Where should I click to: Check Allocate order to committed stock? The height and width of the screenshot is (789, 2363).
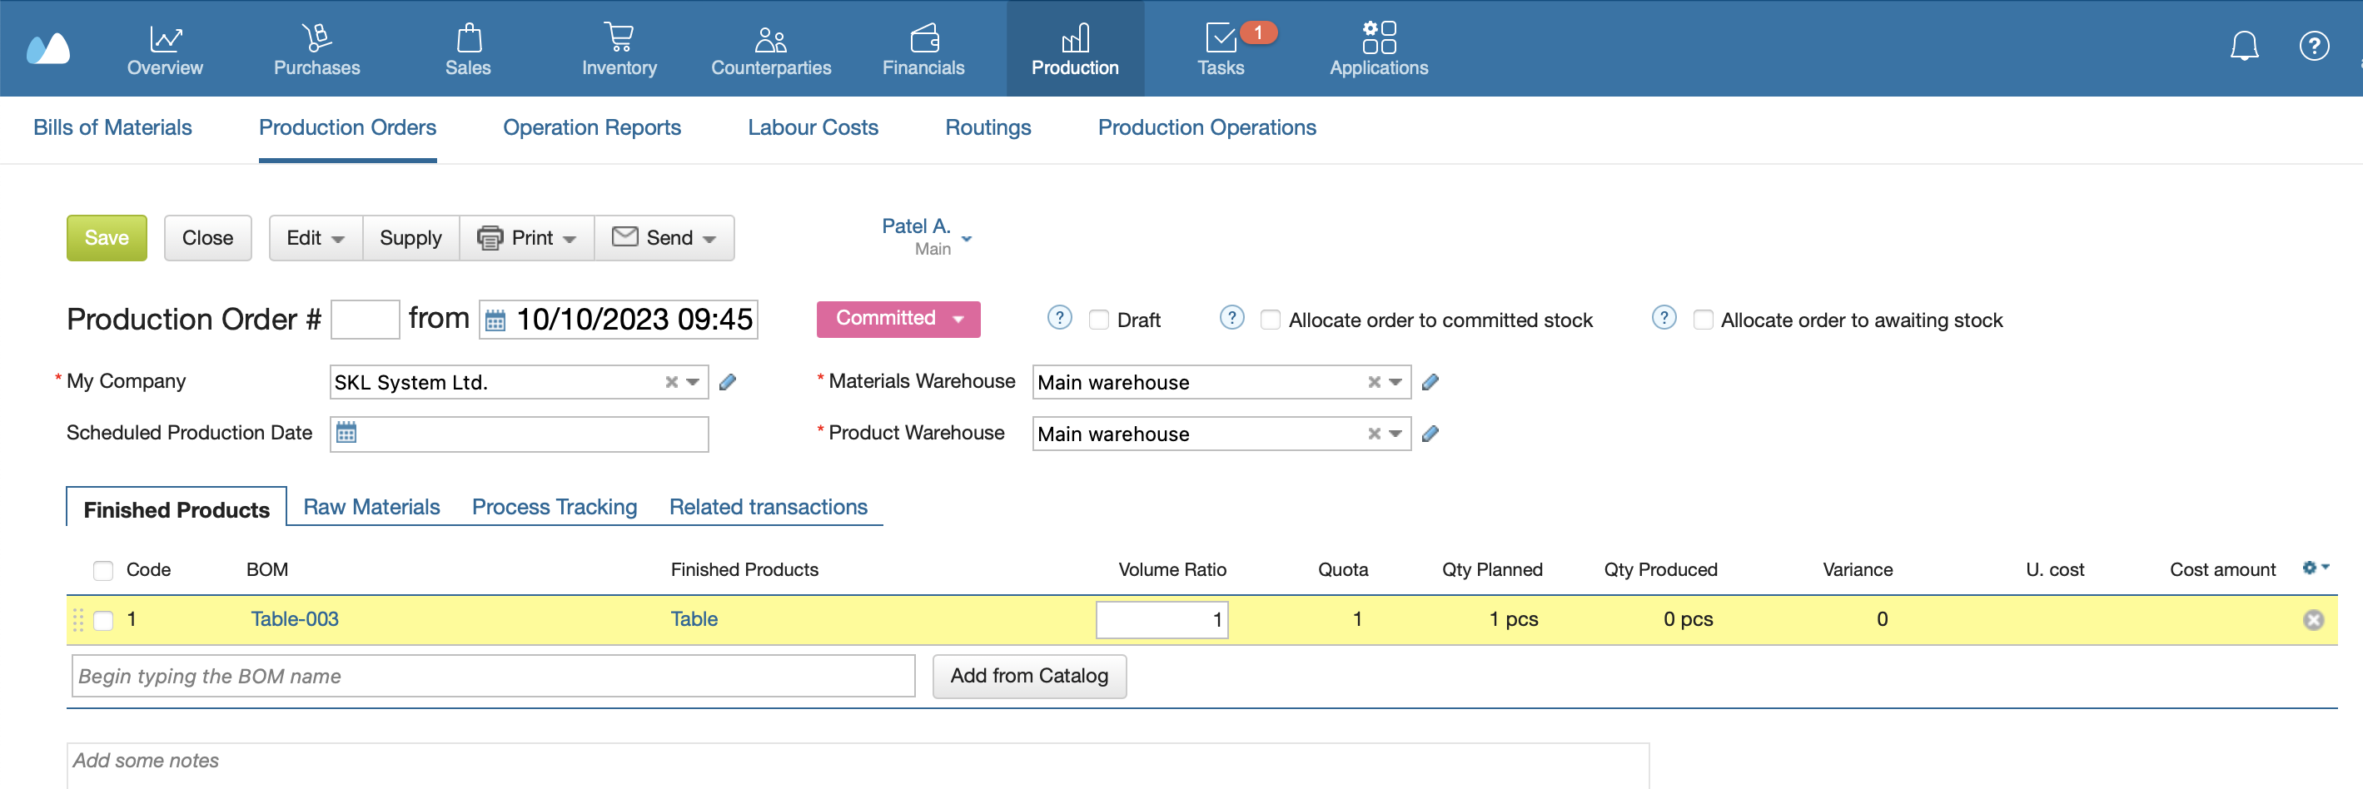[x=1271, y=320]
